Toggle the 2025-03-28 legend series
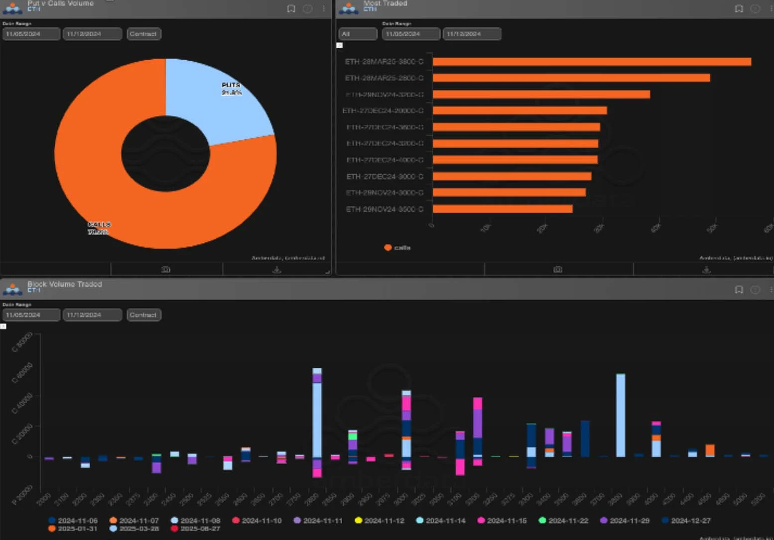 [134, 529]
